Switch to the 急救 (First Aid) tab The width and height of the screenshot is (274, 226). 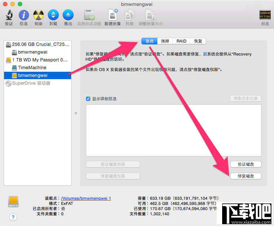pyautogui.click(x=150, y=41)
